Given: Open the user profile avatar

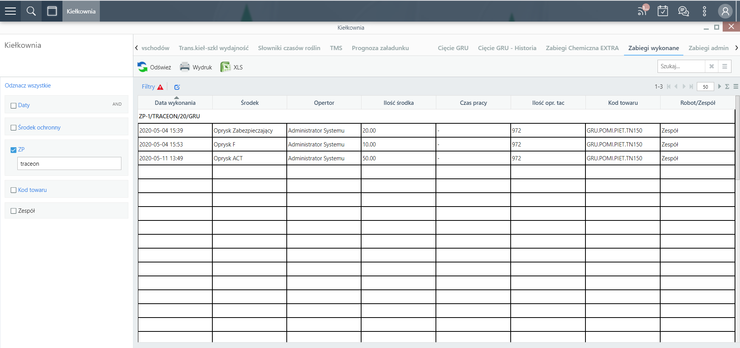Looking at the screenshot, I should (x=725, y=11).
